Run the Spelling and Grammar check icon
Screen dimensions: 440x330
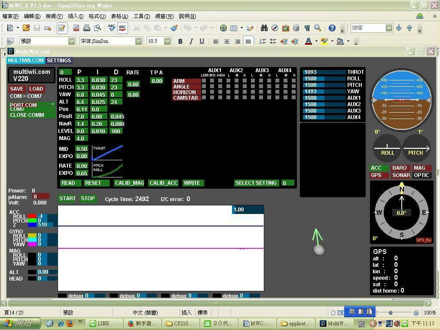coord(111,28)
